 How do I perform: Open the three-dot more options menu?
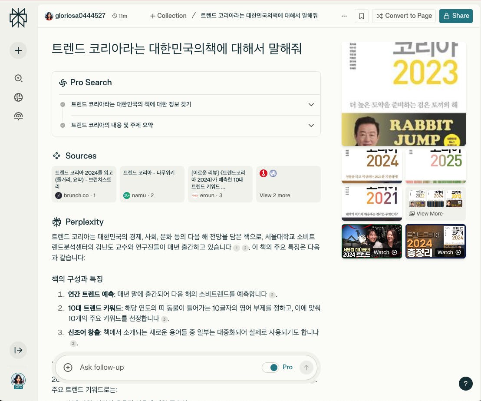tap(344, 16)
